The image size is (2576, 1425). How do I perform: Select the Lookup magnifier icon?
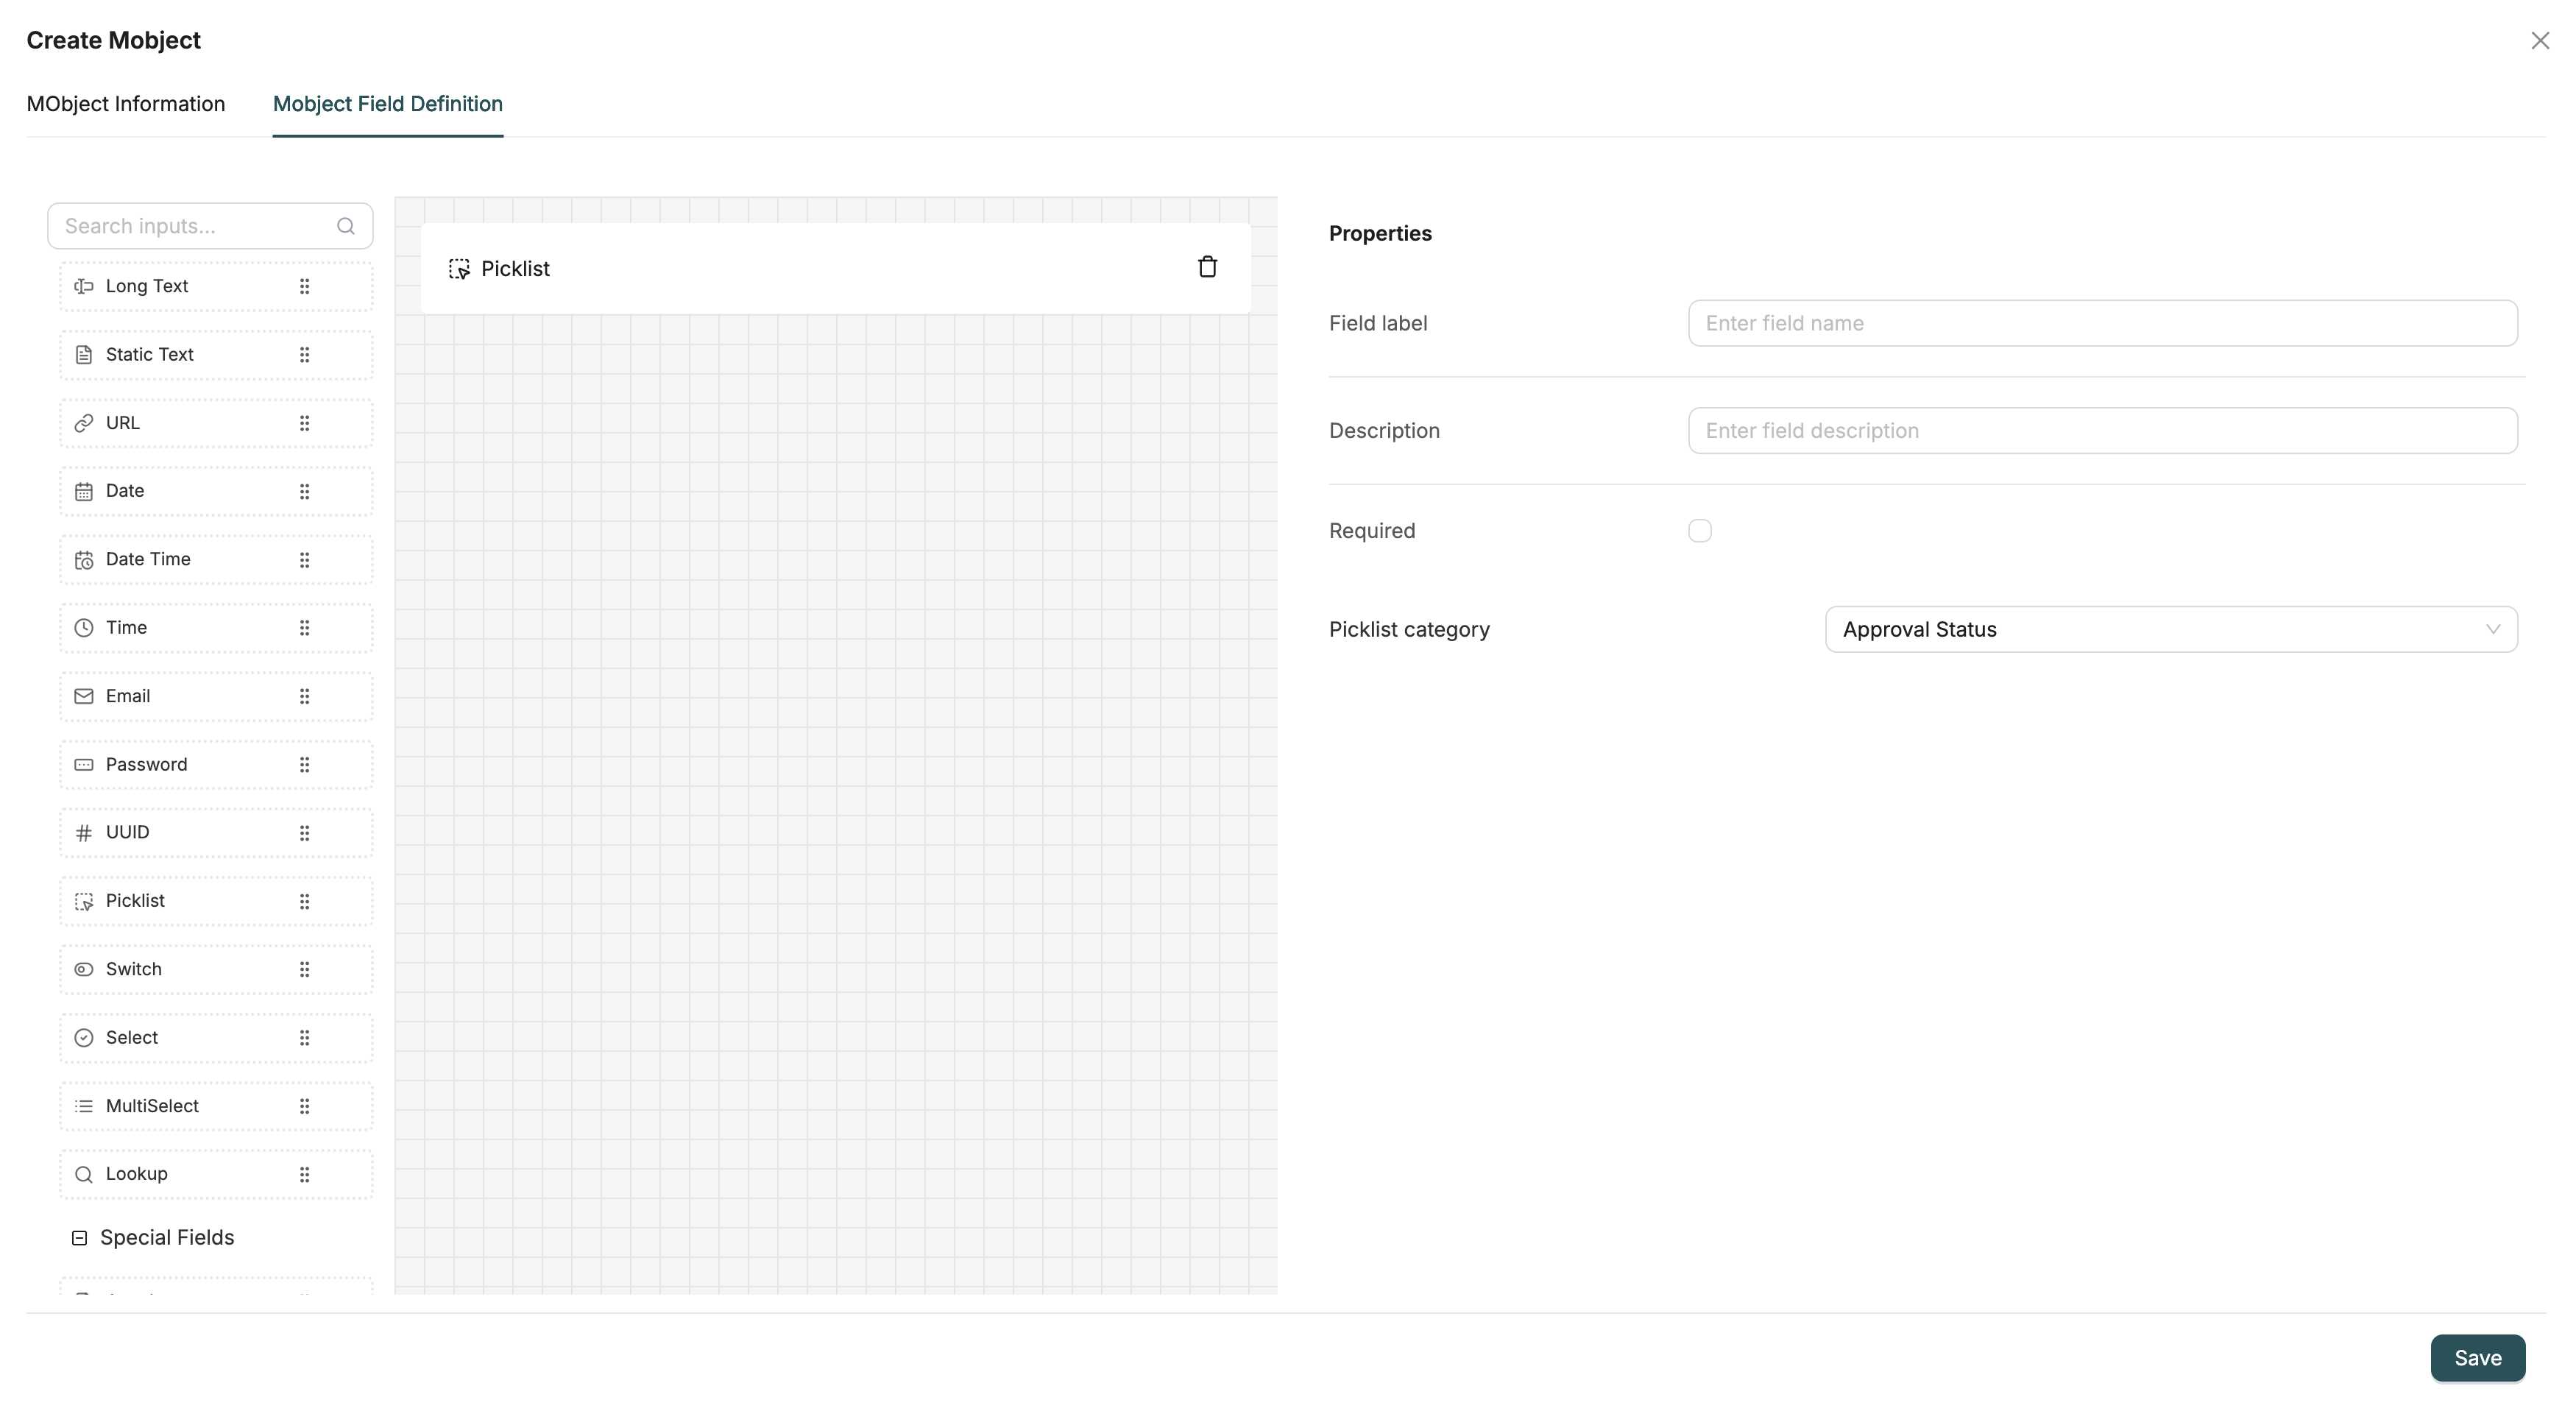(84, 1174)
